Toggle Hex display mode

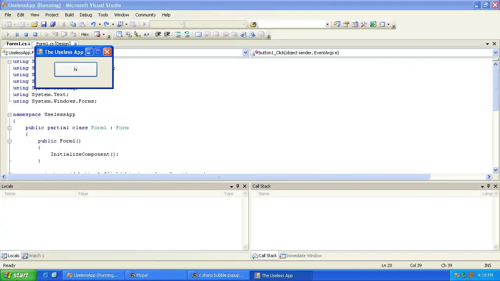click(x=85, y=34)
